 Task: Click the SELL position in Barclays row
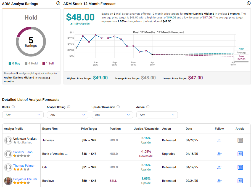coord(113,181)
